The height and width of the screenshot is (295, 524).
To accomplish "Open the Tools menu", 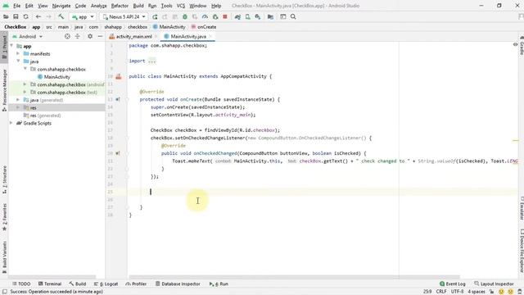I will [x=166, y=6].
